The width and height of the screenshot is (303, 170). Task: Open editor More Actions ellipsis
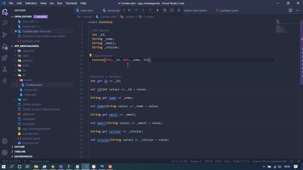click(297, 10)
